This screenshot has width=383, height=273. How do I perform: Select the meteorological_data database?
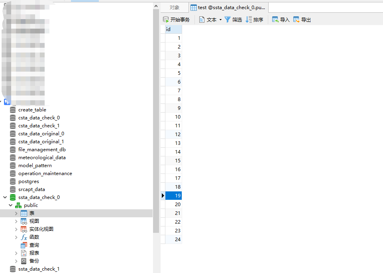[x=42, y=158]
